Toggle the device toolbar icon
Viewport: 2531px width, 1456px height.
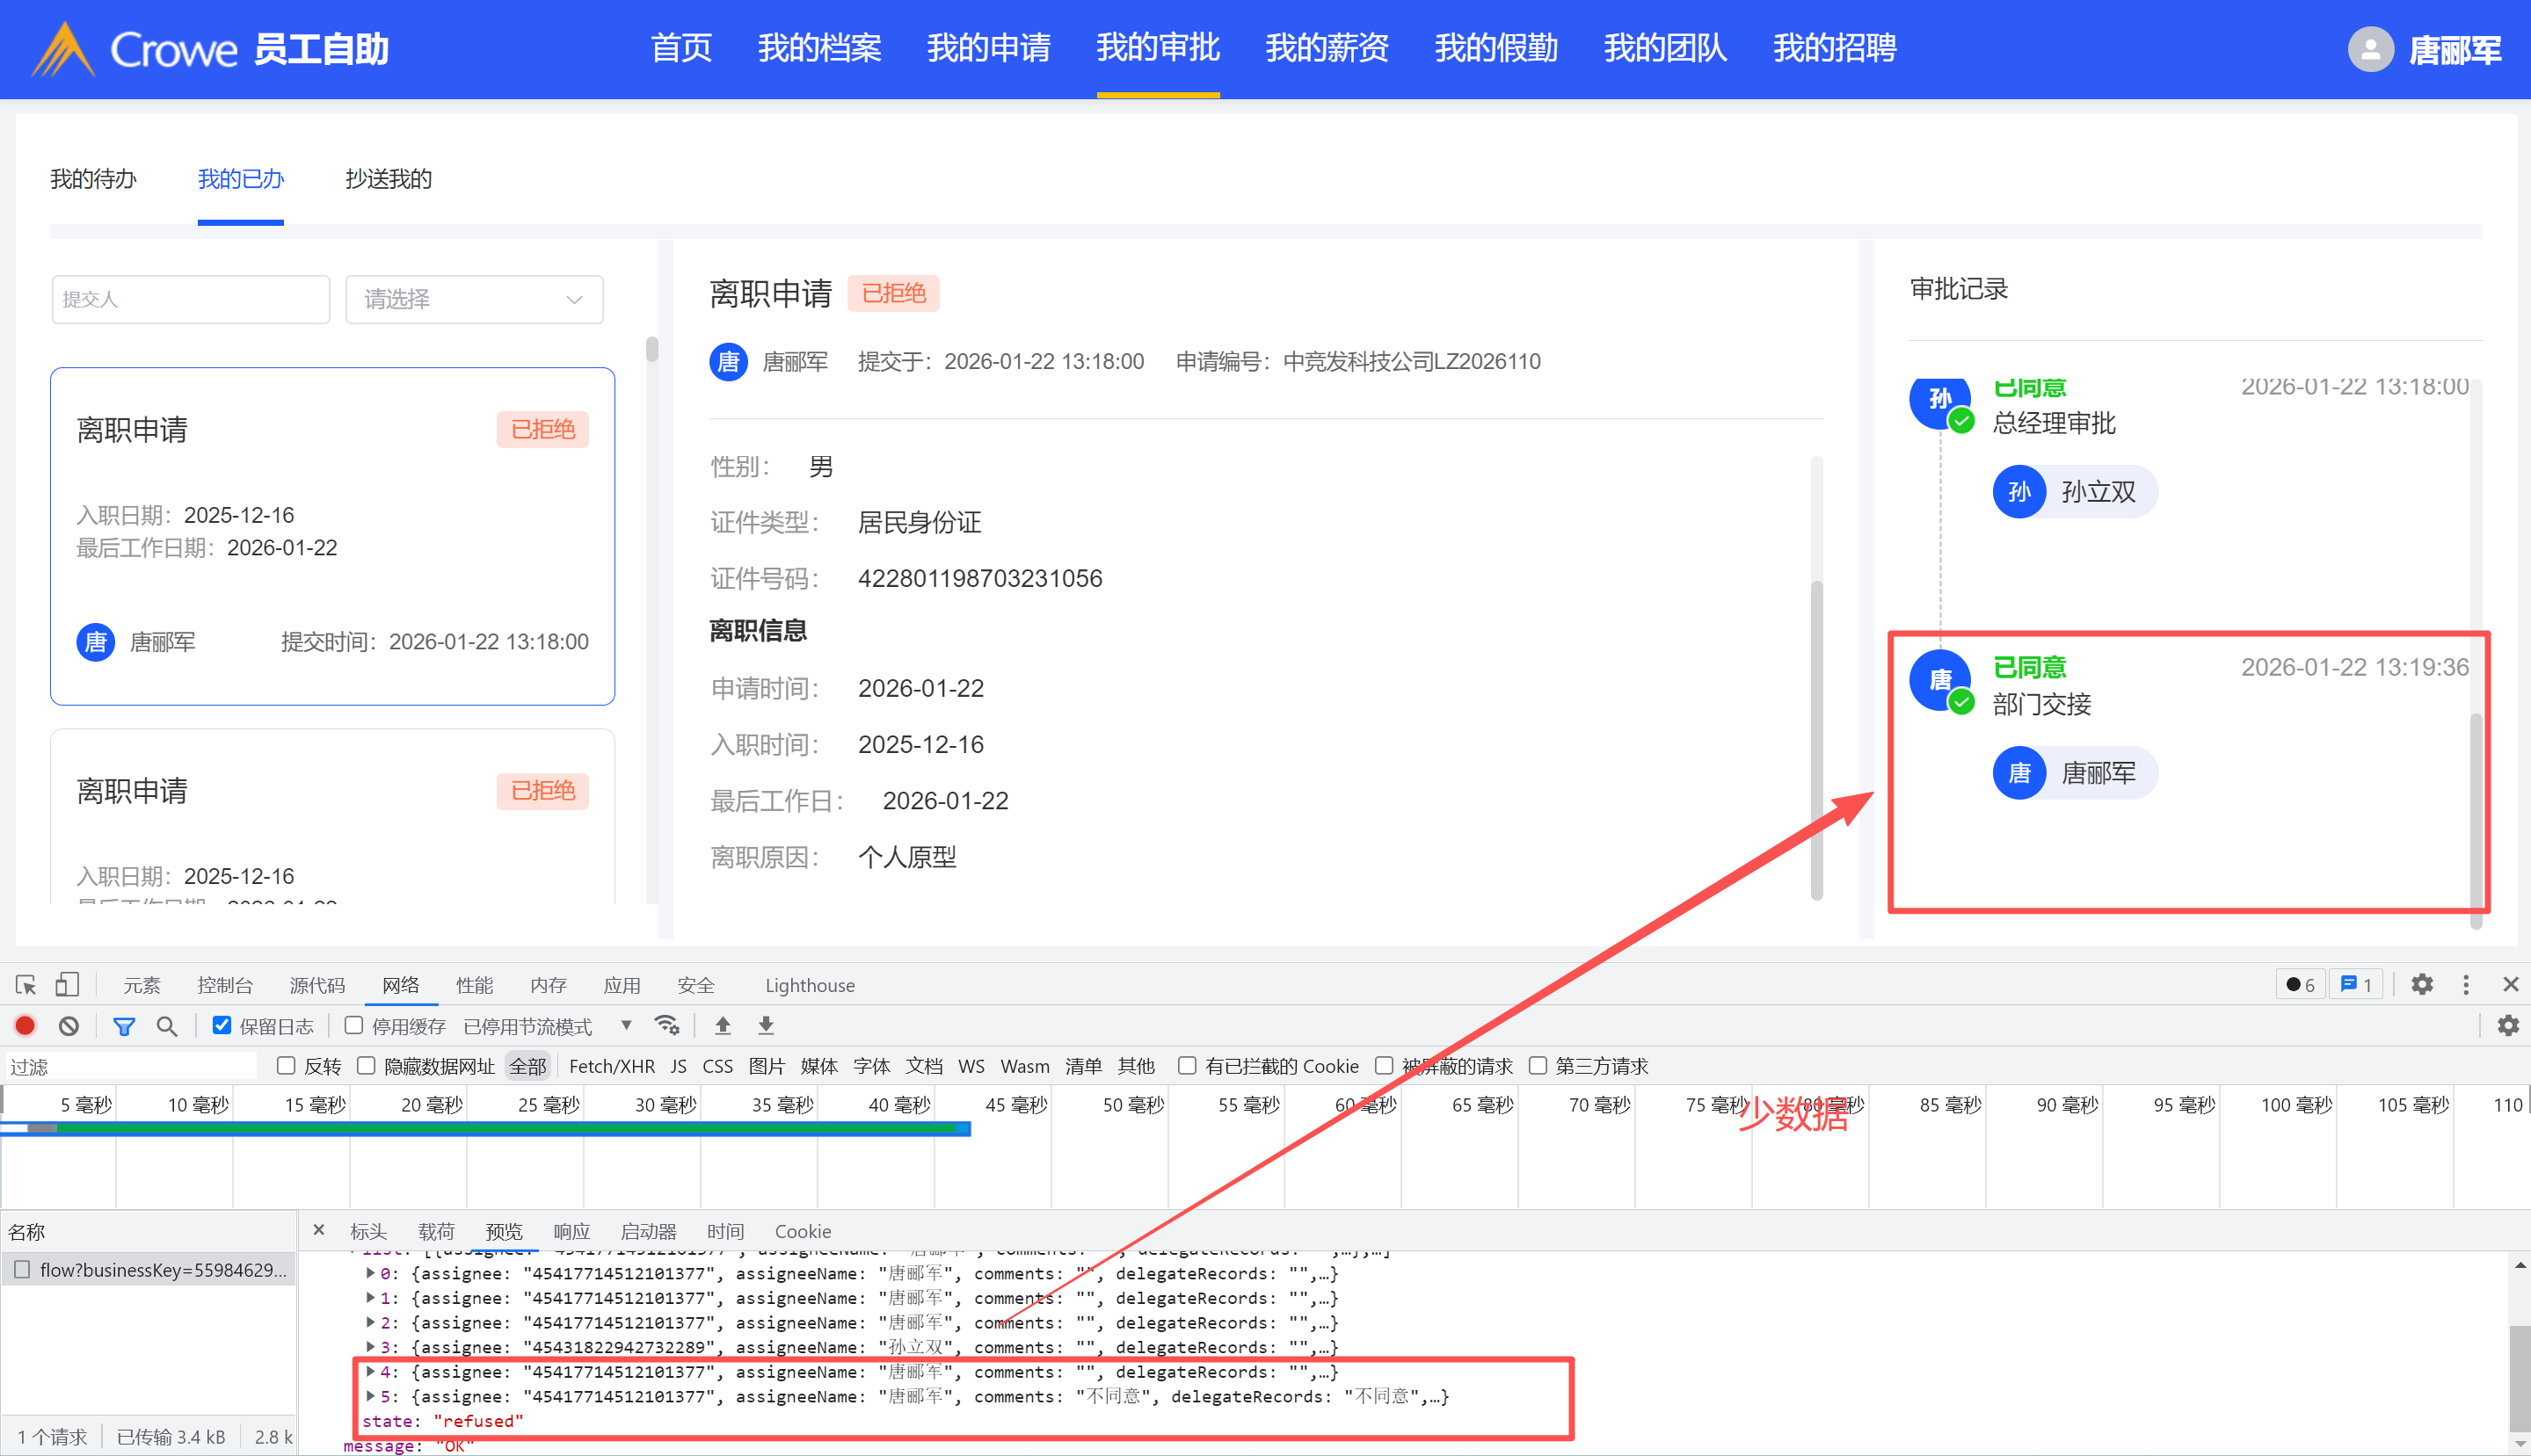click(67, 985)
